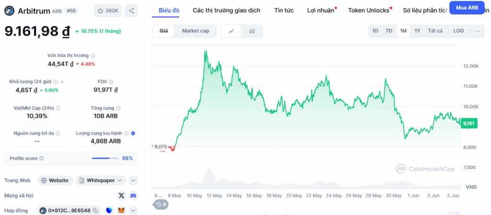Open the Discord social link

click(133, 195)
